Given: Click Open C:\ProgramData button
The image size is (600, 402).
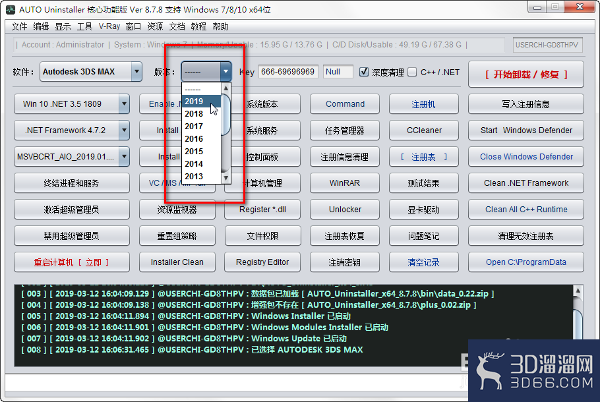Looking at the screenshot, I should tap(526, 262).
